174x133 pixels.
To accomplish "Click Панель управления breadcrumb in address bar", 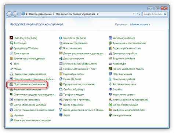I will pyautogui.click(x=40, y=14).
